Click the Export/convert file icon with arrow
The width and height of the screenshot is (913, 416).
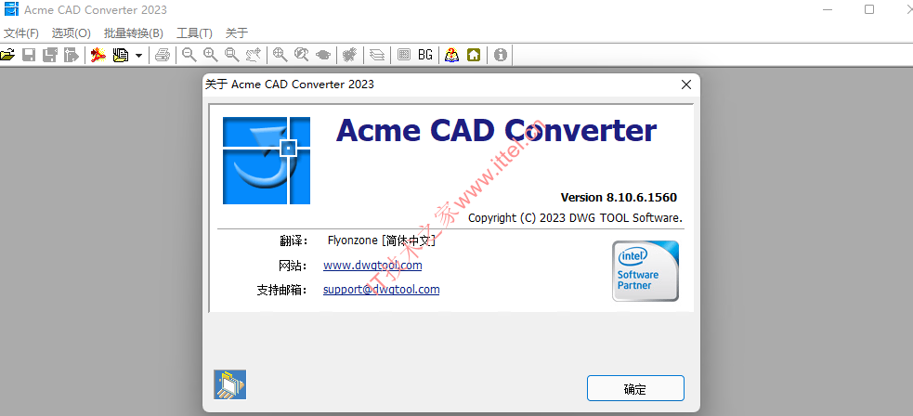click(x=71, y=56)
